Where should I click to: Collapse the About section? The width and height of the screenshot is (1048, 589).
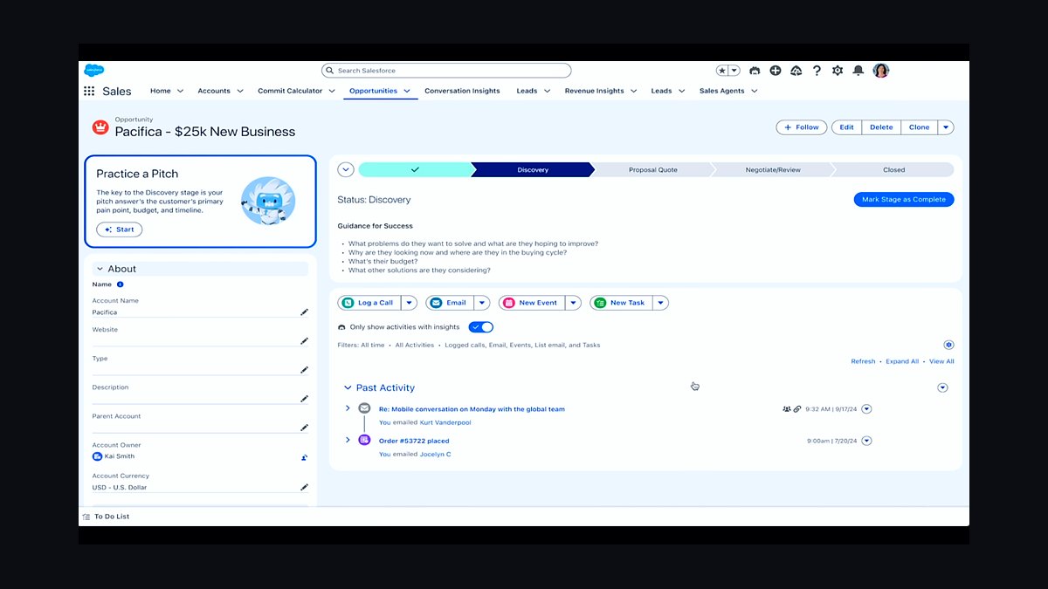pos(100,269)
